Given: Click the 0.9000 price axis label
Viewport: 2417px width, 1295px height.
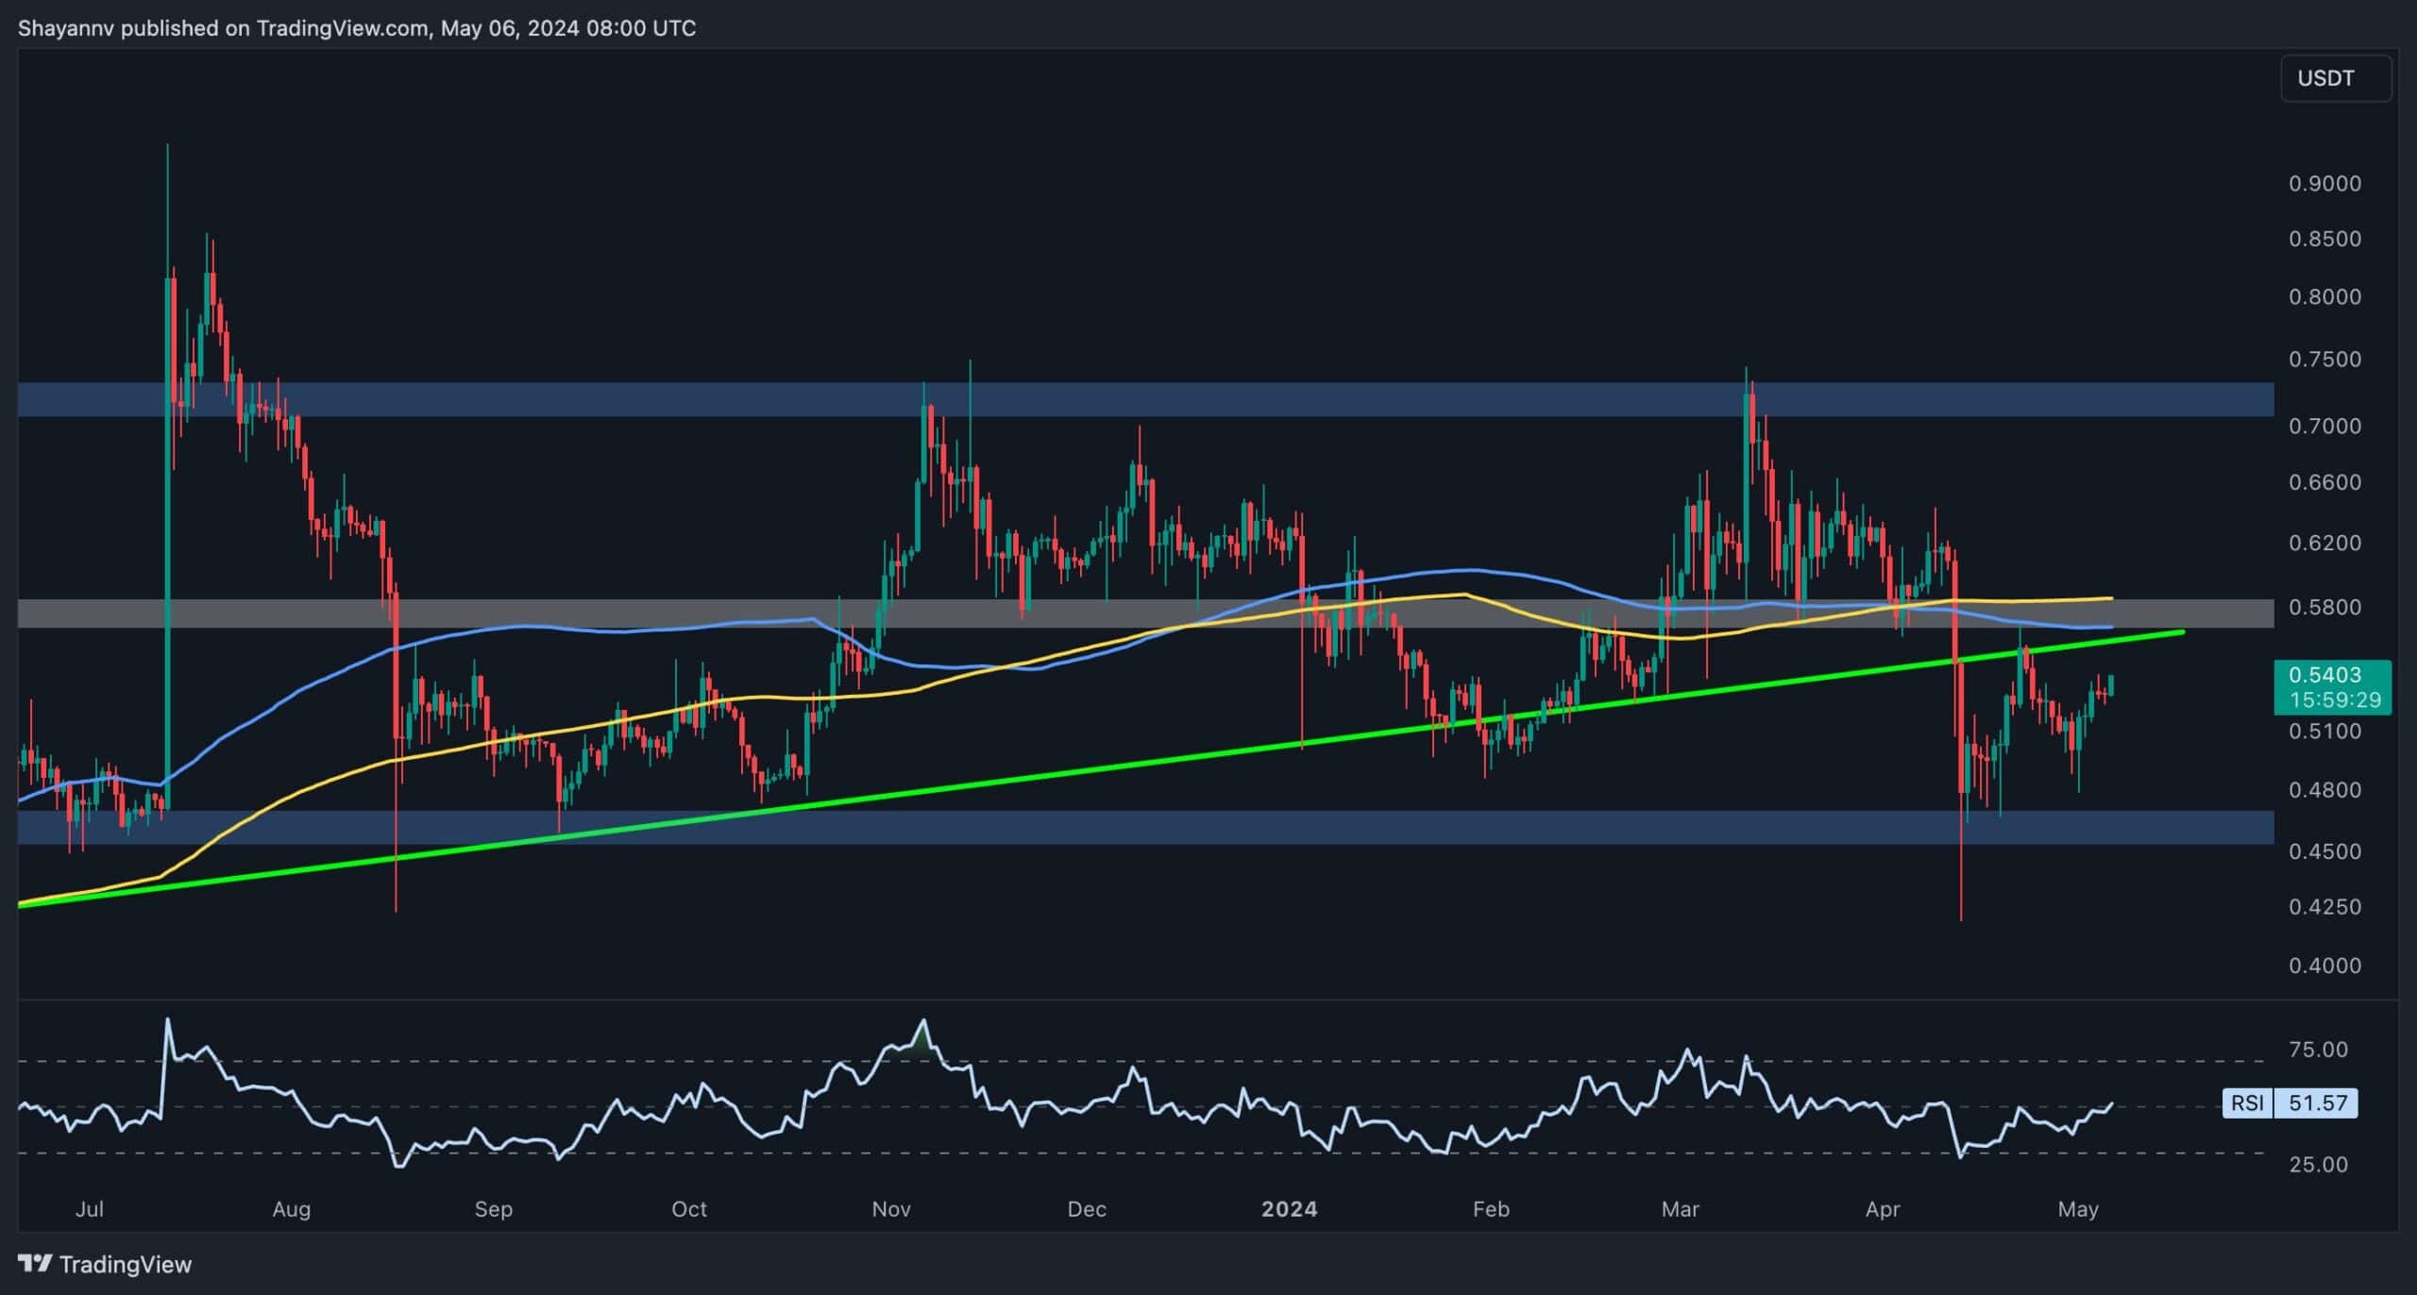Looking at the screenshot, I should click(2324, 183).
